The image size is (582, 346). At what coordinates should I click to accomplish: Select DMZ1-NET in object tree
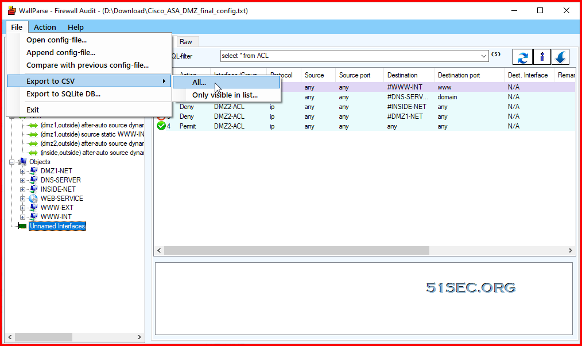56,171
